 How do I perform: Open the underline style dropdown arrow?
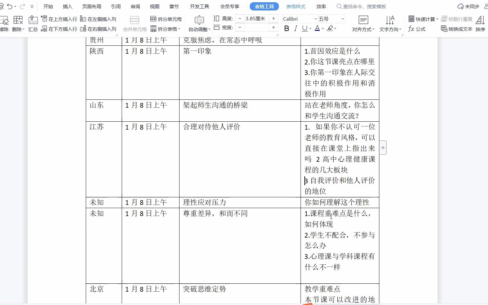[310, 29]
